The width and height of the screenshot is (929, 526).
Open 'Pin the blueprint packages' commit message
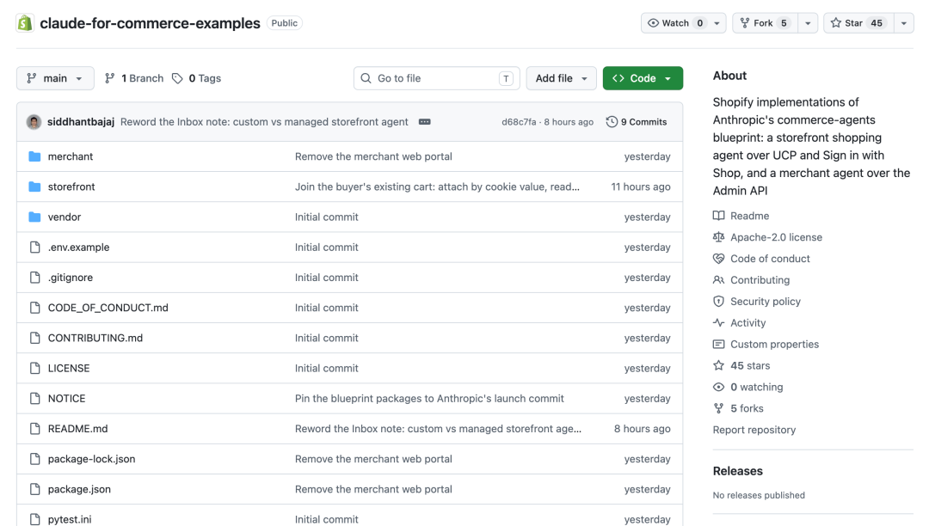coord(429,398)
